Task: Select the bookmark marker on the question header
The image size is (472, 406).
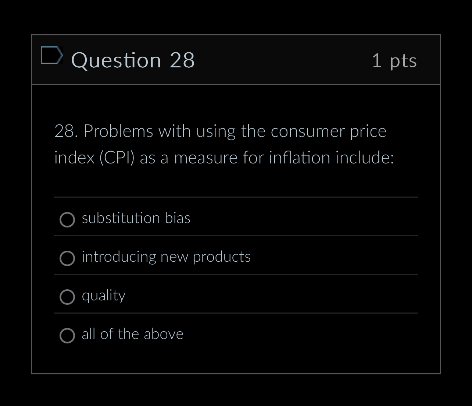Action: pyautogui.click(x=52, y=56)
